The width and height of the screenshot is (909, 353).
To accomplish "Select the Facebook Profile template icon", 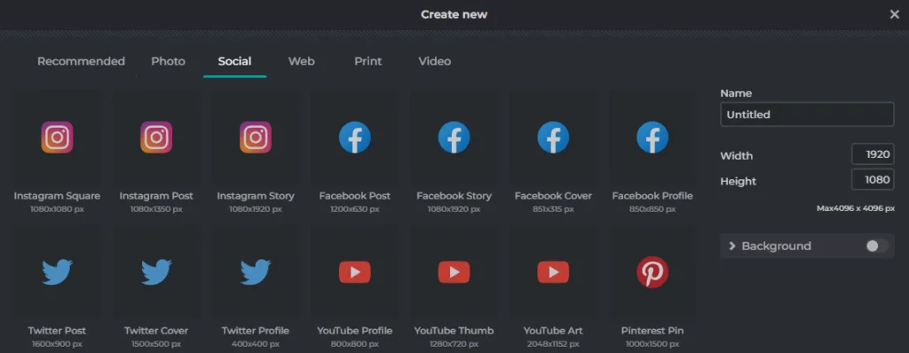I will [652, 137].
